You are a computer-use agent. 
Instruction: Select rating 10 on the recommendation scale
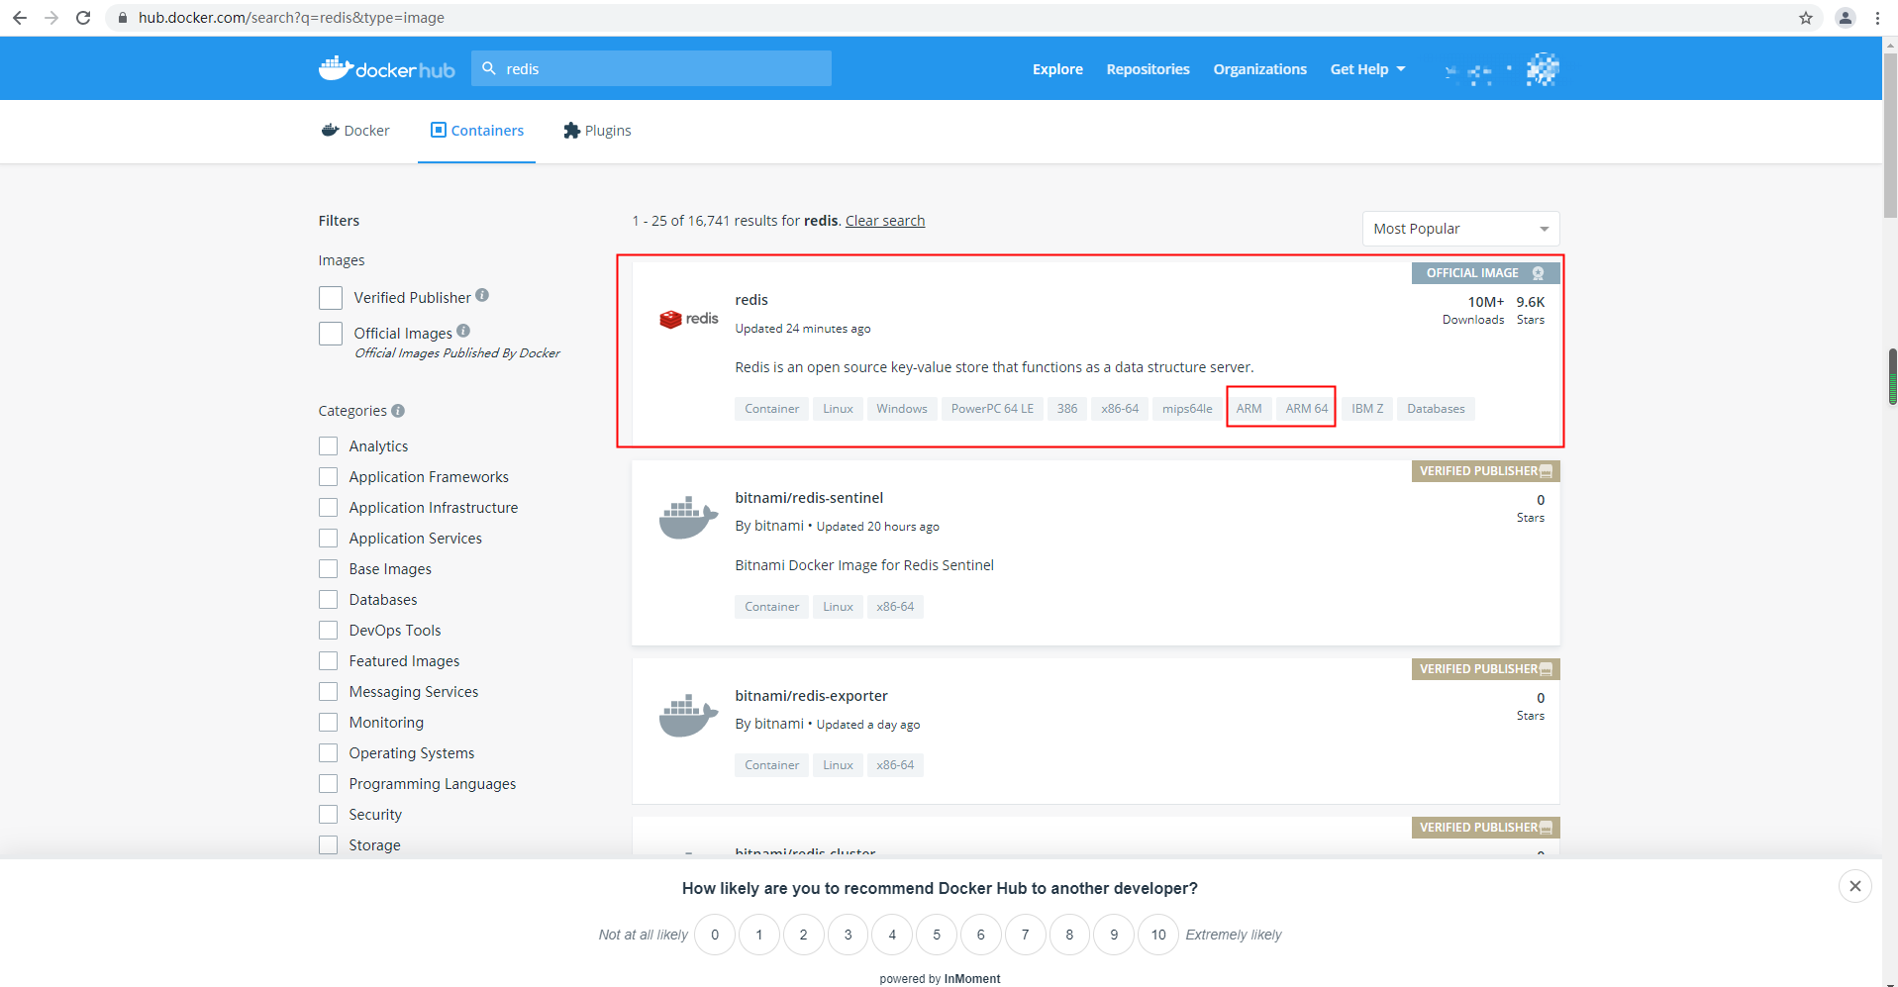pyautogui.click(x=1158, y=934)
